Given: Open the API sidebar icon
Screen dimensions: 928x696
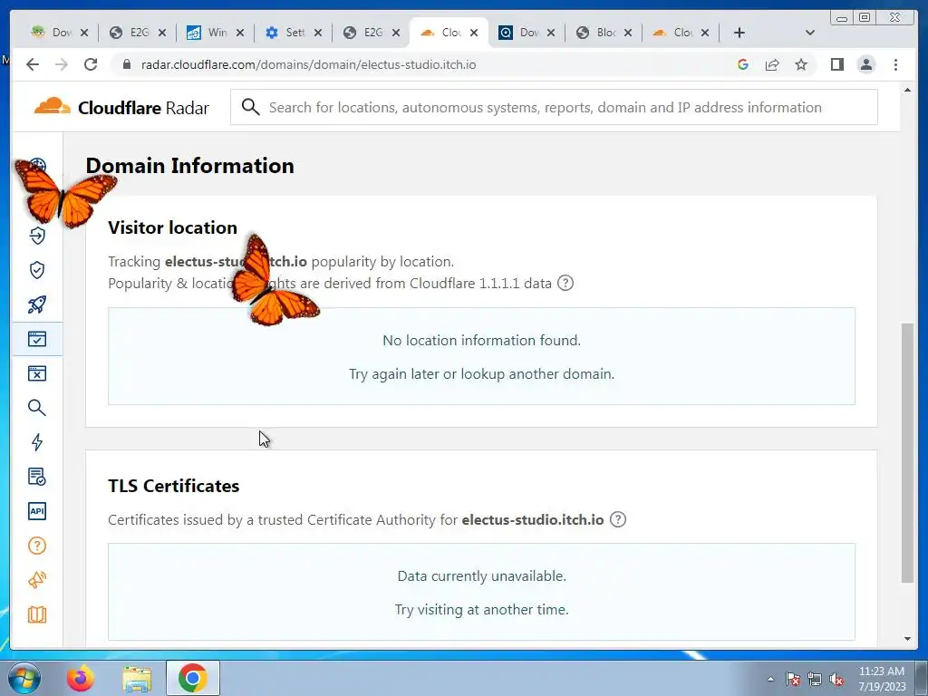Looking at the screenshot, I should pos(36,511).
